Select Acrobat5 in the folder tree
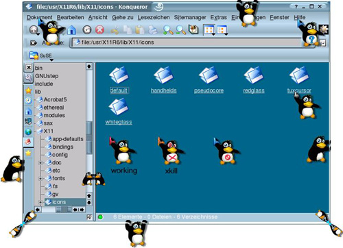This screenshot has width=343, height=248. tap(55, 99)
